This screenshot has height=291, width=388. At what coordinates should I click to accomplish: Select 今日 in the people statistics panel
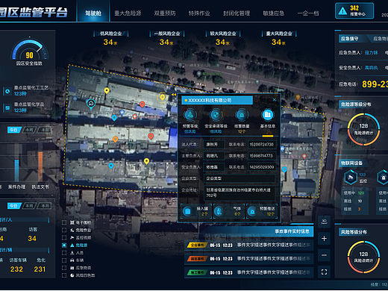point(13,206)
